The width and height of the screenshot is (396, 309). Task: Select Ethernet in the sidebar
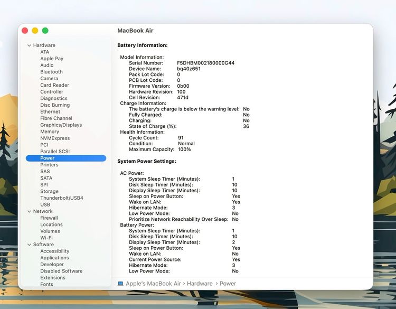point(50,111)
